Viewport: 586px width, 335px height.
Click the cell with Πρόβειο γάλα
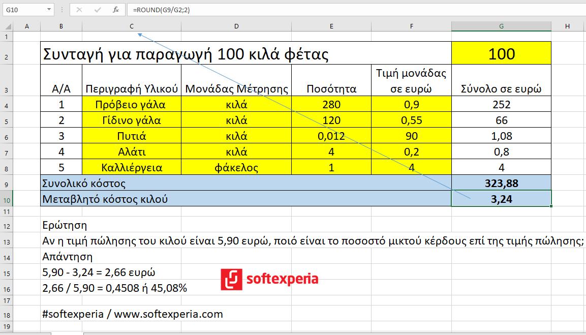[x=131, y=105]
